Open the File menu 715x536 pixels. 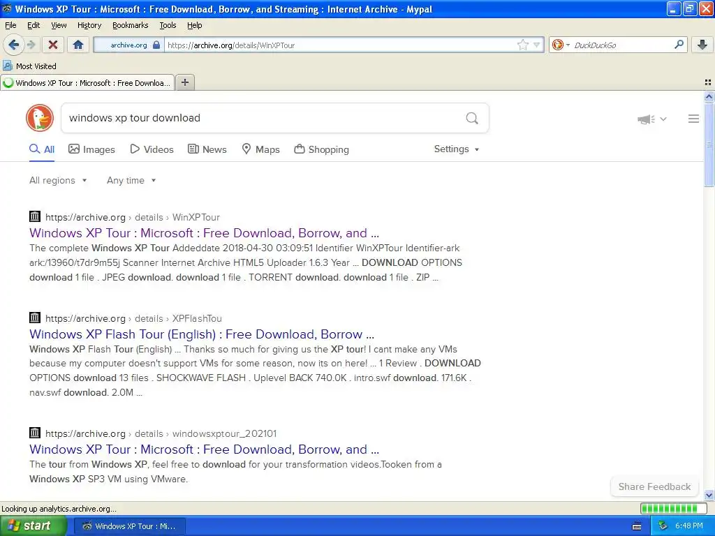(10, 25)
